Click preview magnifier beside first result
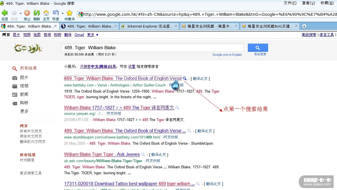The image size is (337, 190). tap(185, 78)
